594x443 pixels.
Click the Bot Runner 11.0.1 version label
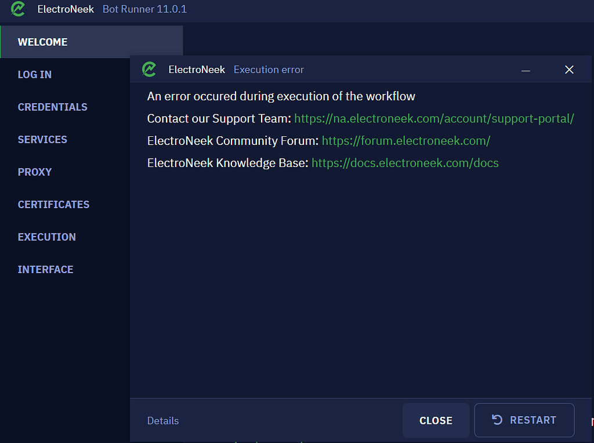(x=144, y=9)
